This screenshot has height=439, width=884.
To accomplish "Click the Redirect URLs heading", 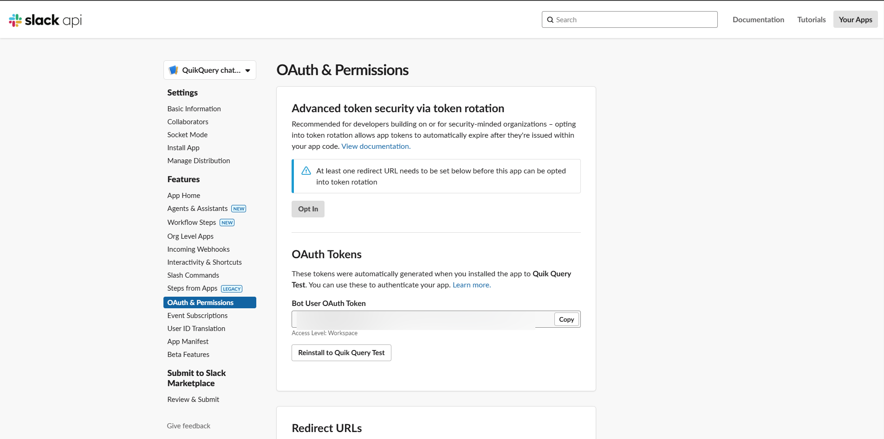I will pos(327,428).
